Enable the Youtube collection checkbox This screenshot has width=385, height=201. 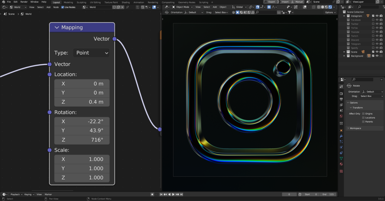pyautogui.click(x=373, y=32)
